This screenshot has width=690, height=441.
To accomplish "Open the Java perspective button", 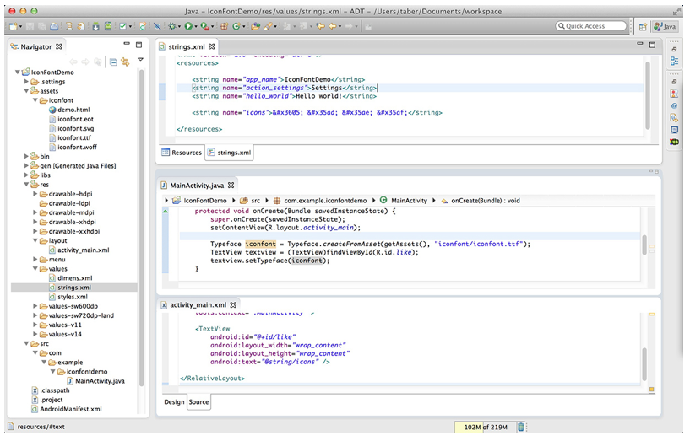I will (665, 26).
